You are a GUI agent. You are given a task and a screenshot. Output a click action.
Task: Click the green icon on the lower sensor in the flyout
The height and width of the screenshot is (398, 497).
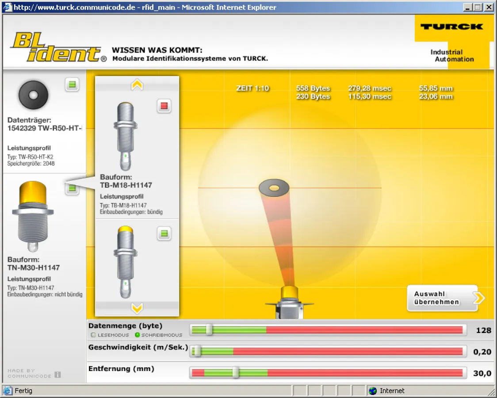click(x=164, y=233)
